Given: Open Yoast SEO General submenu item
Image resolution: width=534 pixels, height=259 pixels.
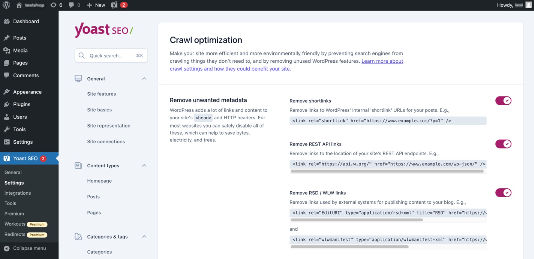Looking at the screenshot, I should coord(13,172).
